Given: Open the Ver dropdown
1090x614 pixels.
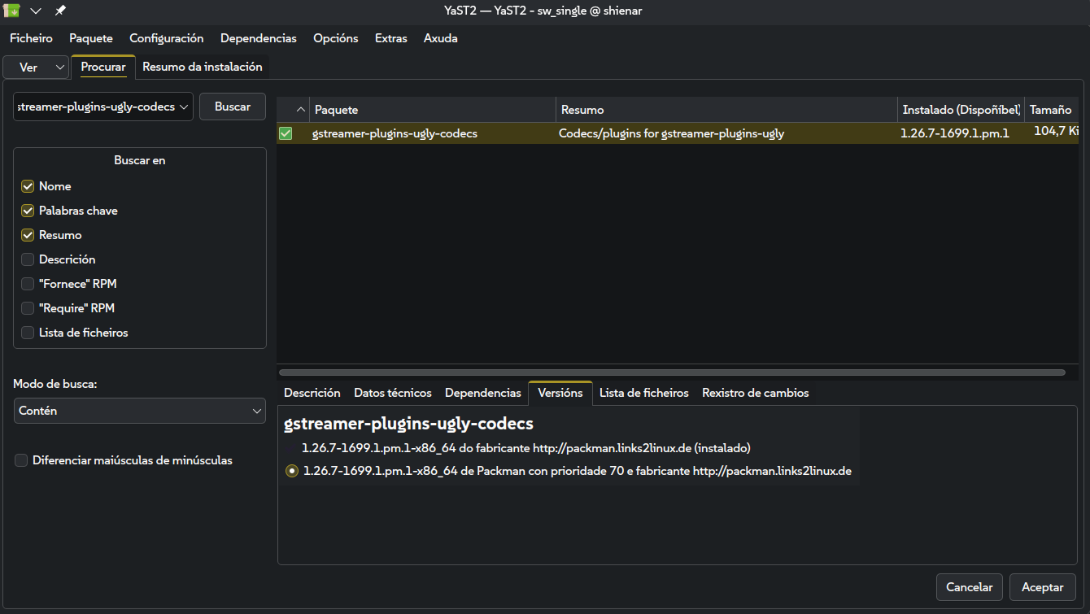Looking at the screenshot, I should 36,67.
